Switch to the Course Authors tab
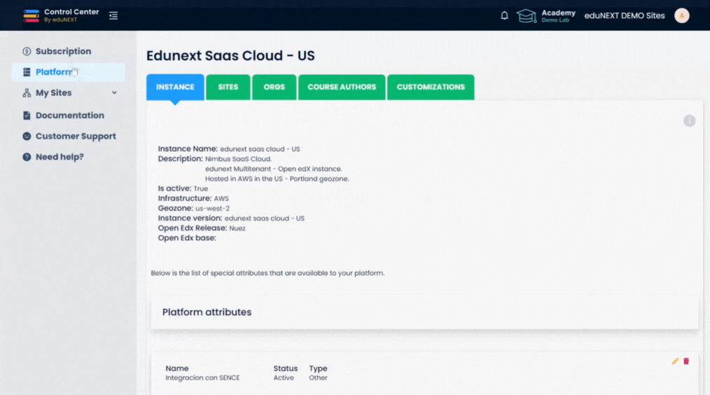This screenshot has height=395, width=710. (342, 87)
